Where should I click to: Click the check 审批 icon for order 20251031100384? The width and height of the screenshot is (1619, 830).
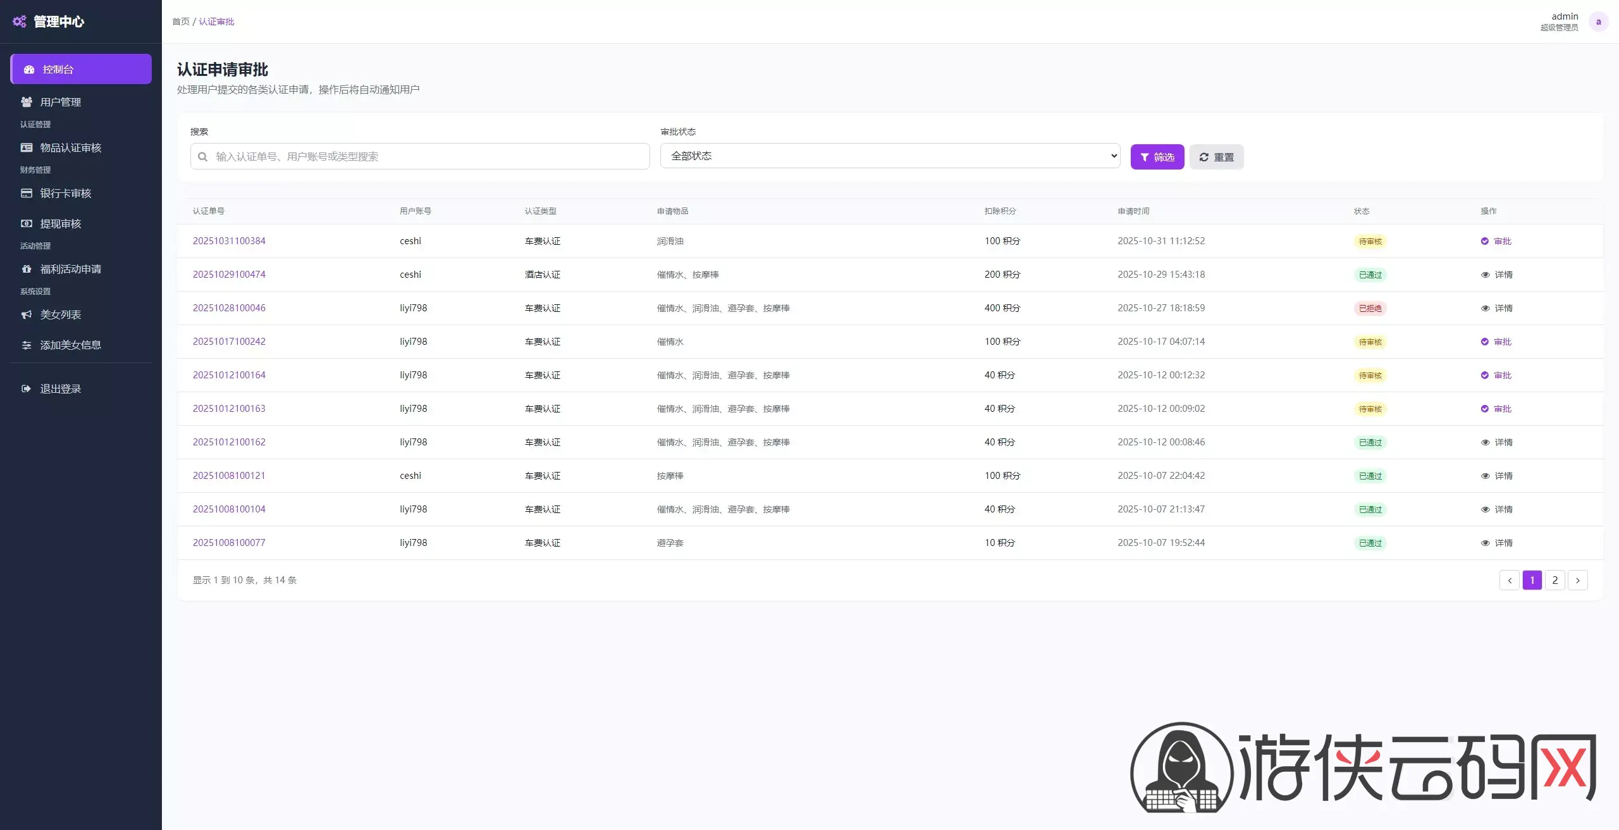click(x=1484, y=241)
